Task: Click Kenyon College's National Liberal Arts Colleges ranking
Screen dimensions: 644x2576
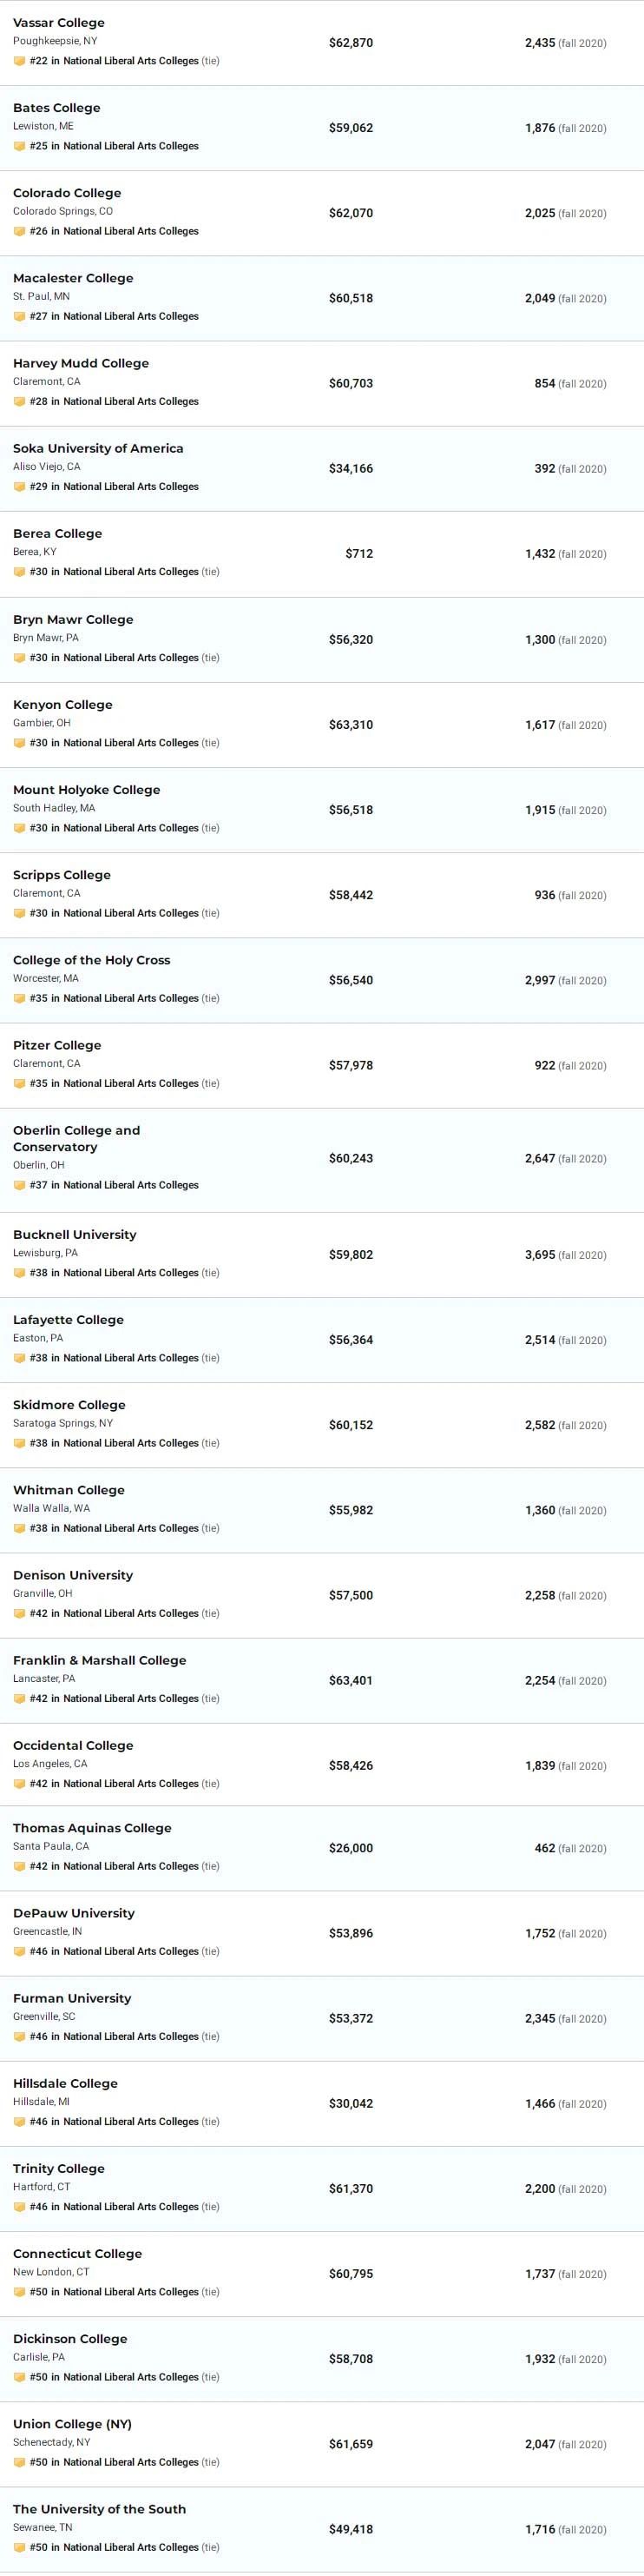Action: (x=130, y=743)
